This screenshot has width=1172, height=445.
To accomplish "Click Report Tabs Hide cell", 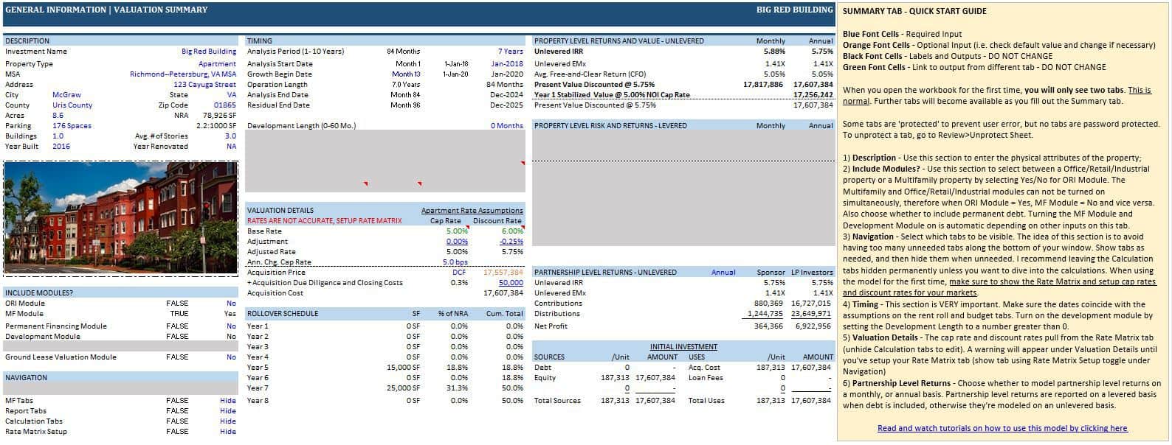I will click(x=228, y=411).
